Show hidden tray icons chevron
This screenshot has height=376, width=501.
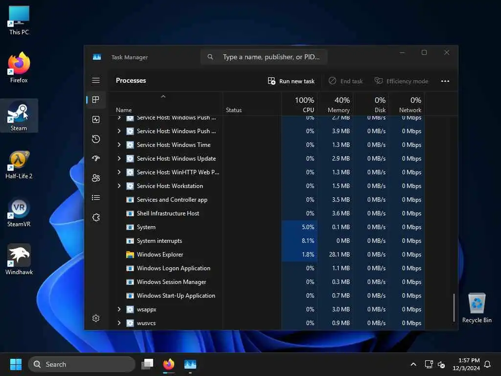coord(413,364)
